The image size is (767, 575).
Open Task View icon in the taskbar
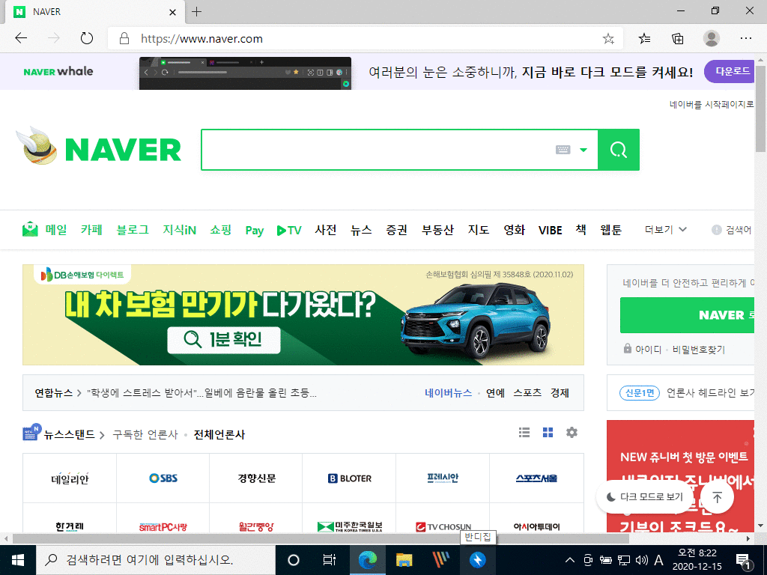(x=330, y=560)
